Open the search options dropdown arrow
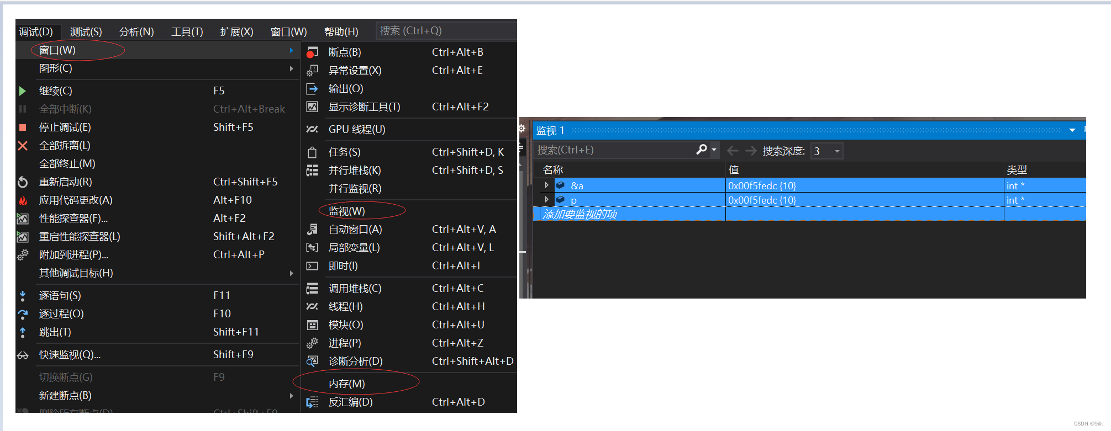Image resolution: width=1111 pixels, height=431 pixels. pyautogui.click(x=714, y=150)
